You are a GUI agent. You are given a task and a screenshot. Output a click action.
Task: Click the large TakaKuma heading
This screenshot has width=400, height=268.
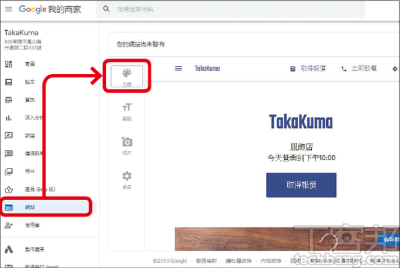coord(301,121)
